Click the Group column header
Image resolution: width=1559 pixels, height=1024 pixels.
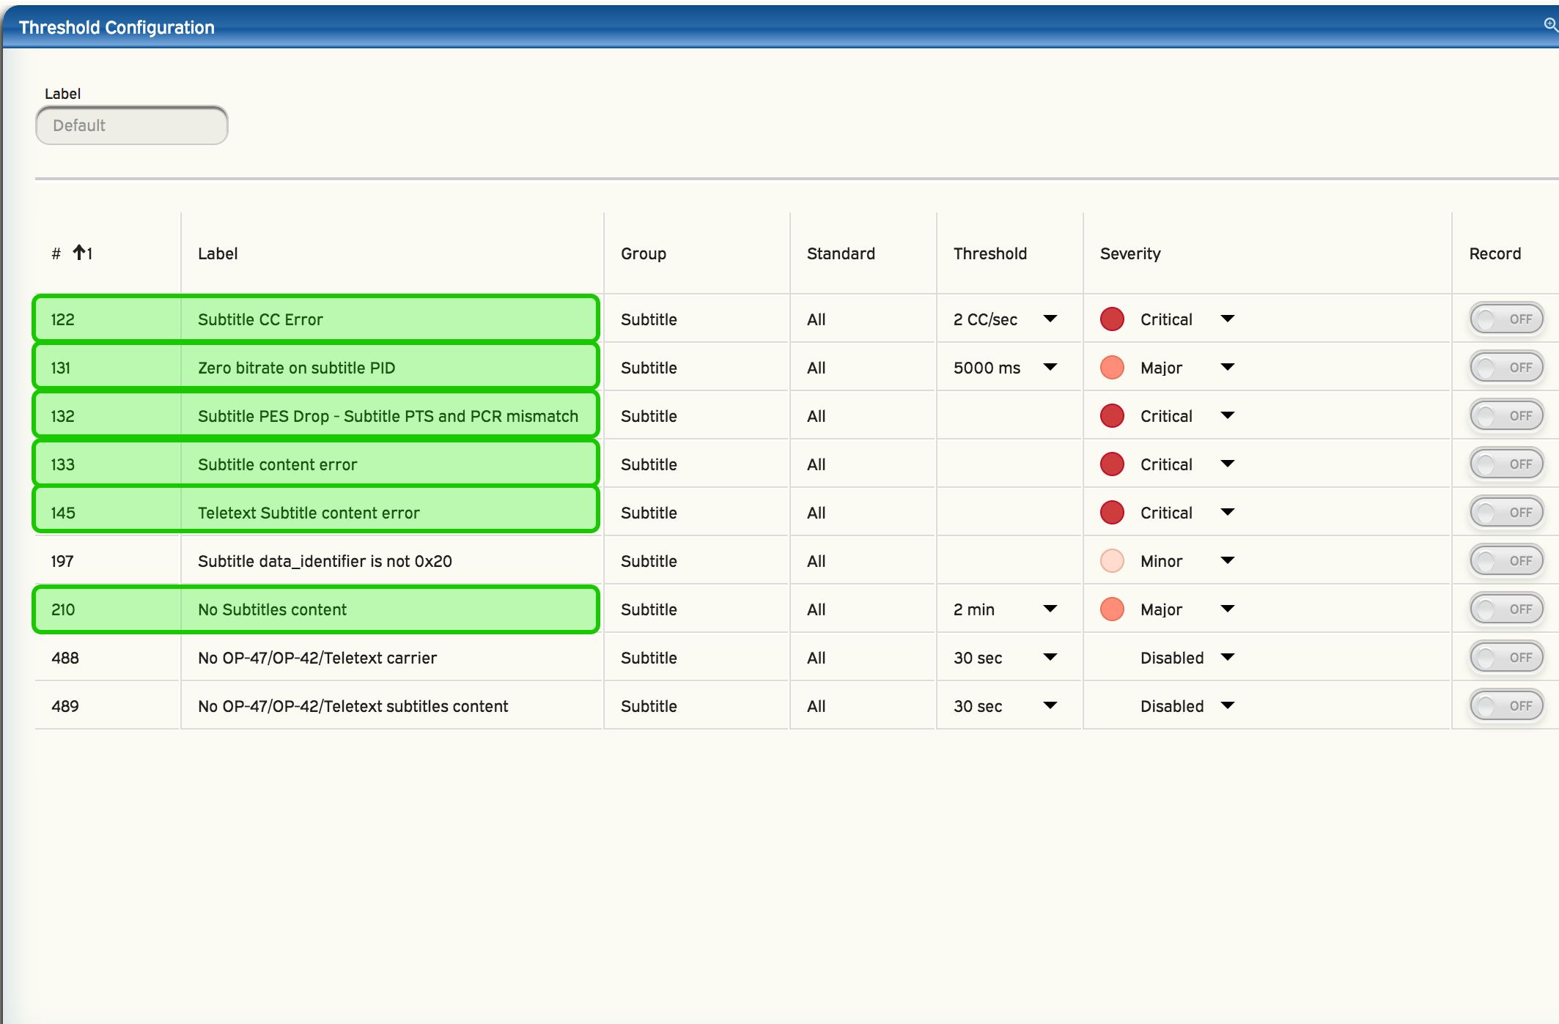pos(644,253)
